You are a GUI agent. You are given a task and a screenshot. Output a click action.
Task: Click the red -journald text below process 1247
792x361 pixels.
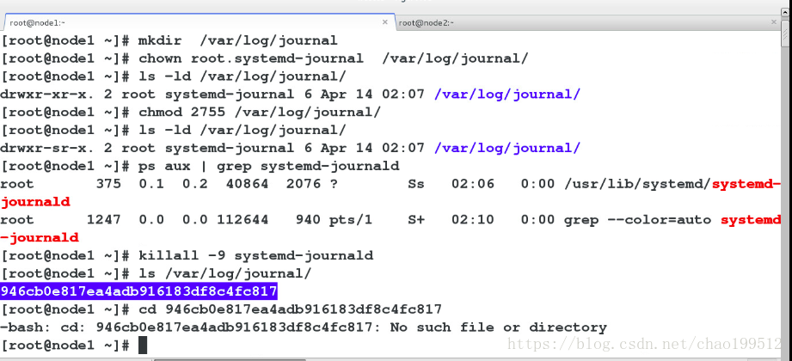pos(40,238)
